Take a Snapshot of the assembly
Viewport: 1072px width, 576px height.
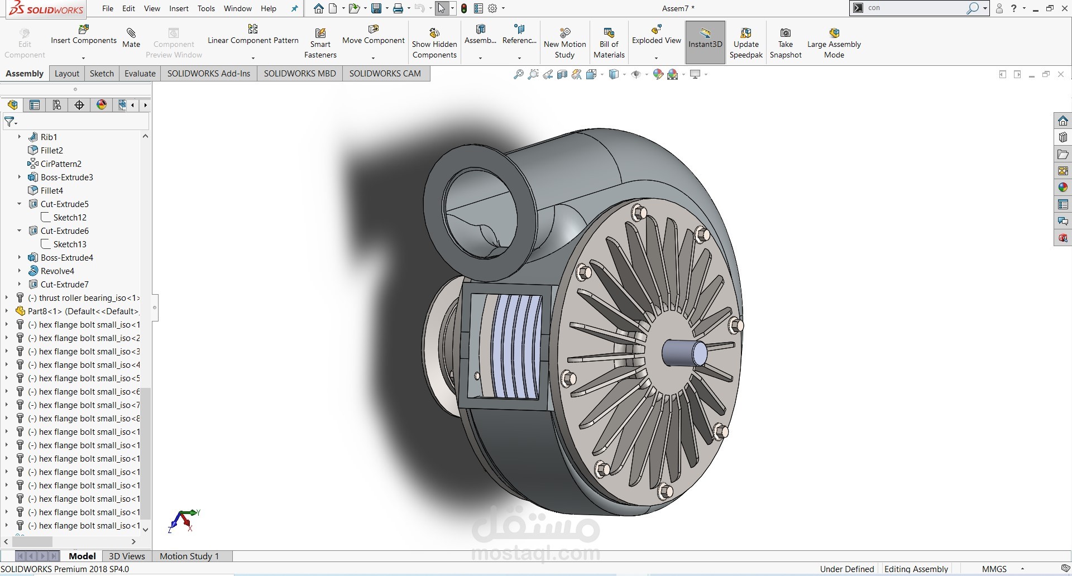[x=786, y=42]
